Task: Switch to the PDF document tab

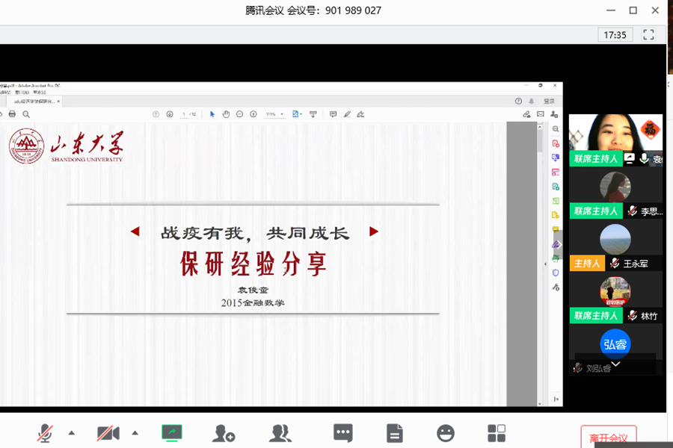Action: [28, 101]
